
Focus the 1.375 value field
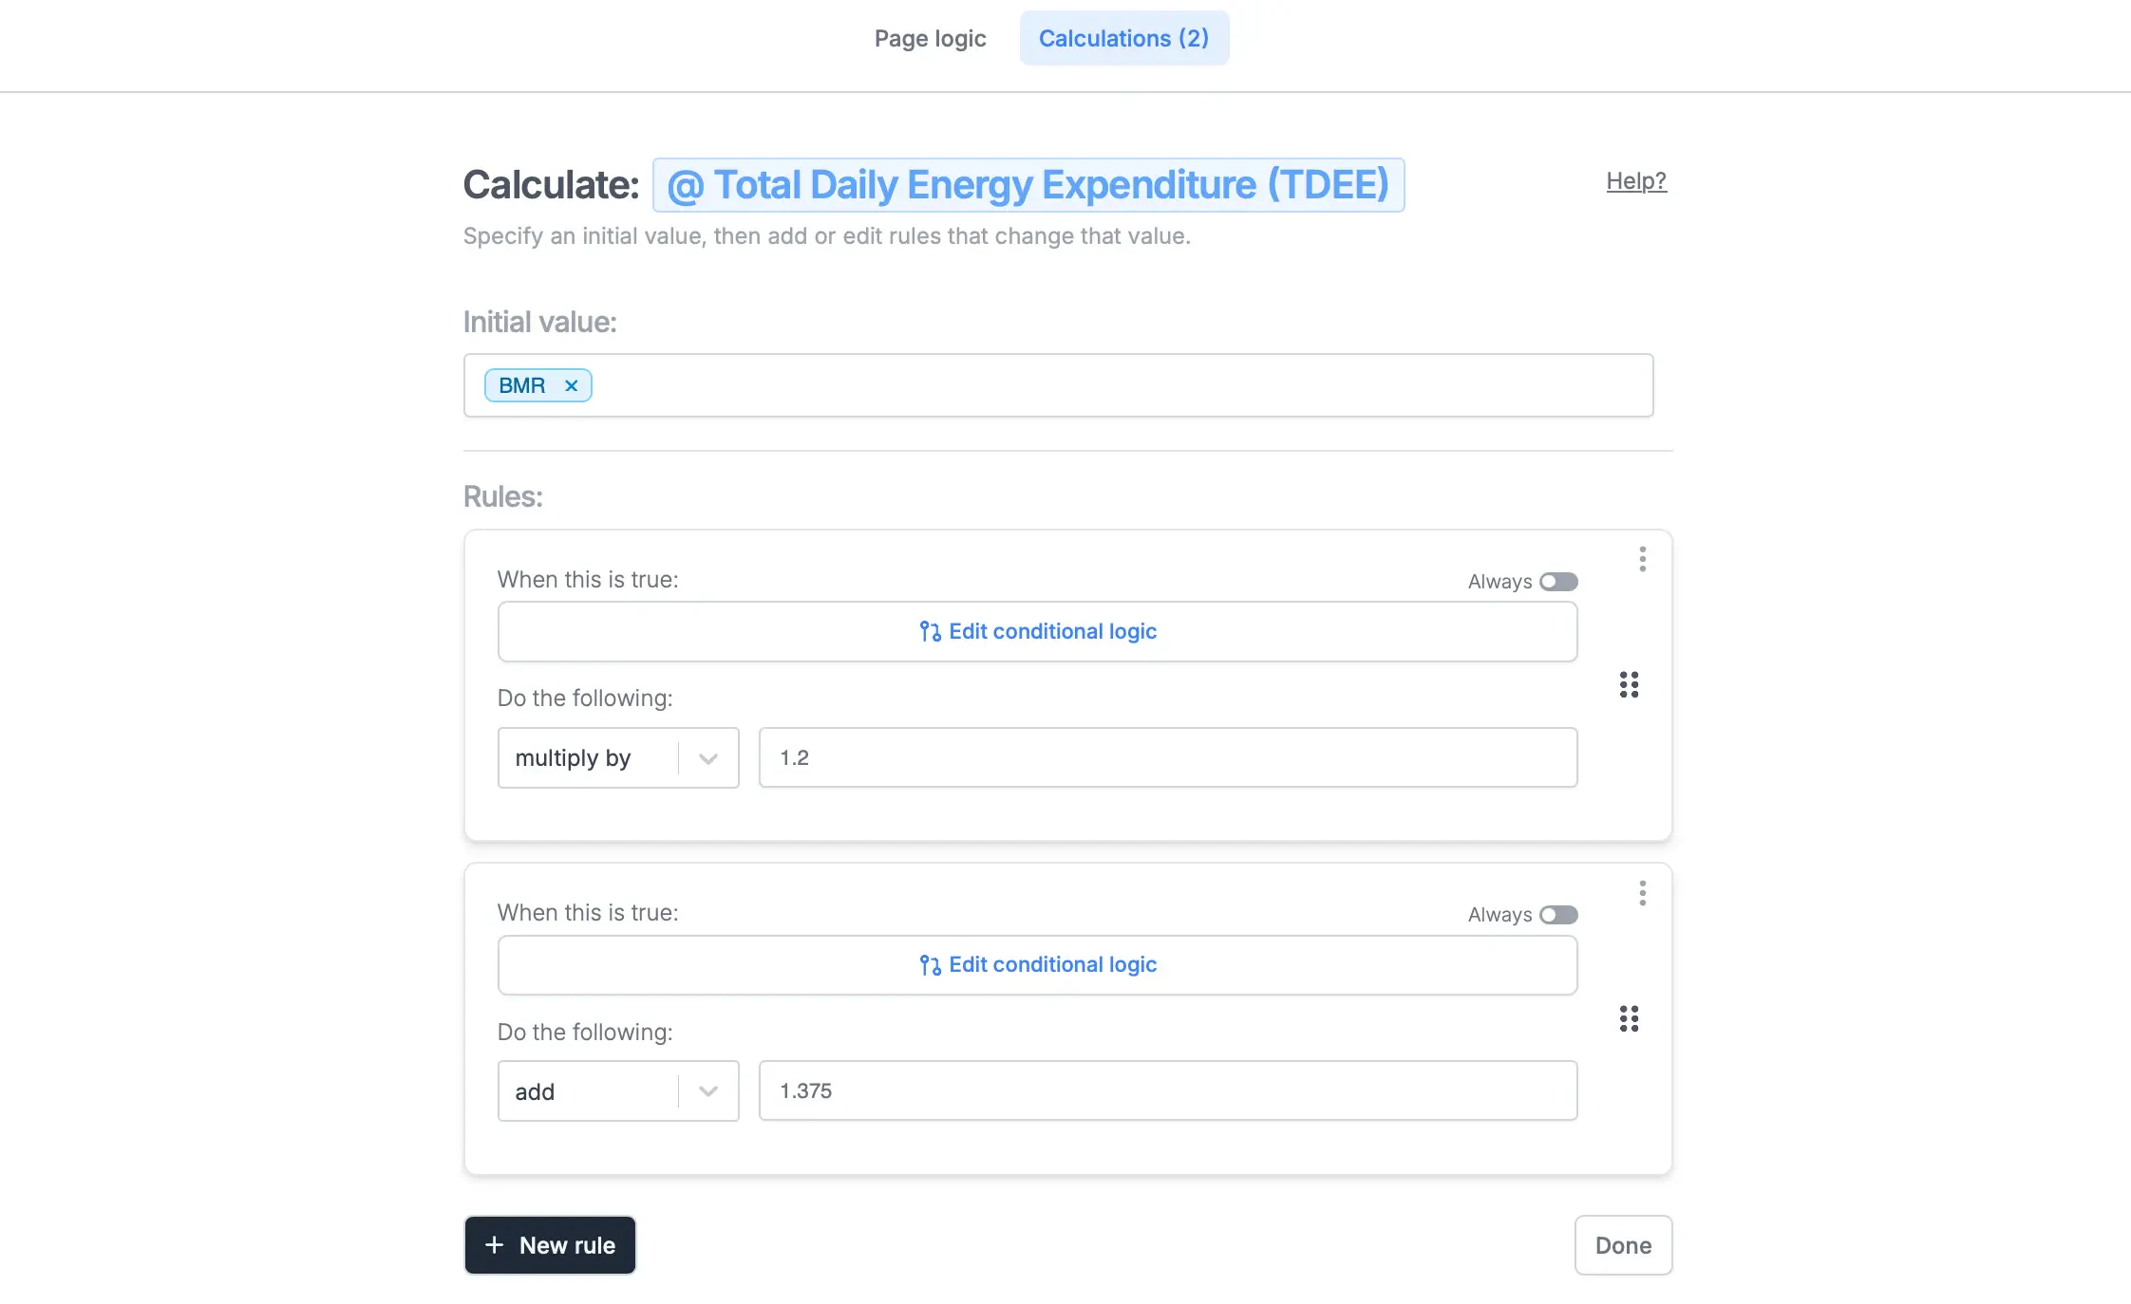tap(1167, 1091)
